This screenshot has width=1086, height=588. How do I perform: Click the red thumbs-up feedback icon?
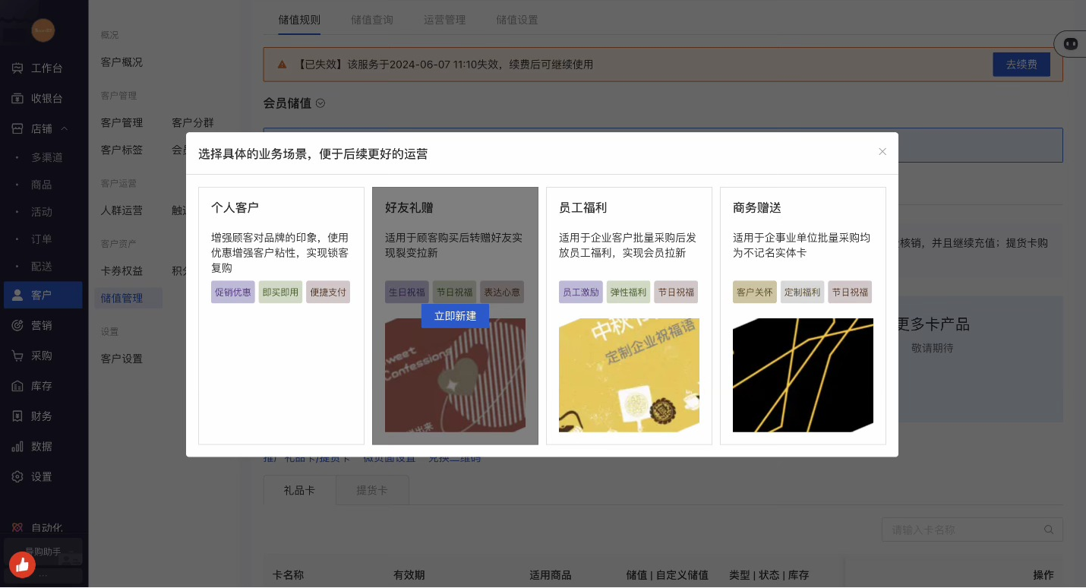click(x=22, y=564)
